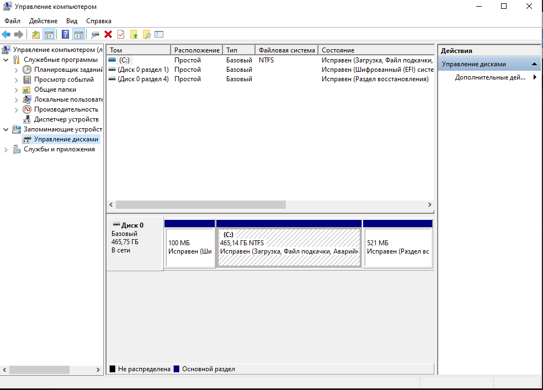The image size is (543, 390).
Task: Click the folder with green arrow icon
Action: (134, 34)
